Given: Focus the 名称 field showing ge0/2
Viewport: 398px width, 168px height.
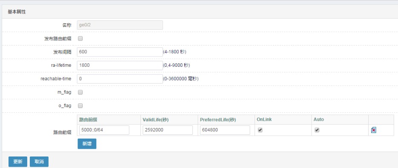Looking at the screenshot, I should pyautogui.click(x=120, y=25).
